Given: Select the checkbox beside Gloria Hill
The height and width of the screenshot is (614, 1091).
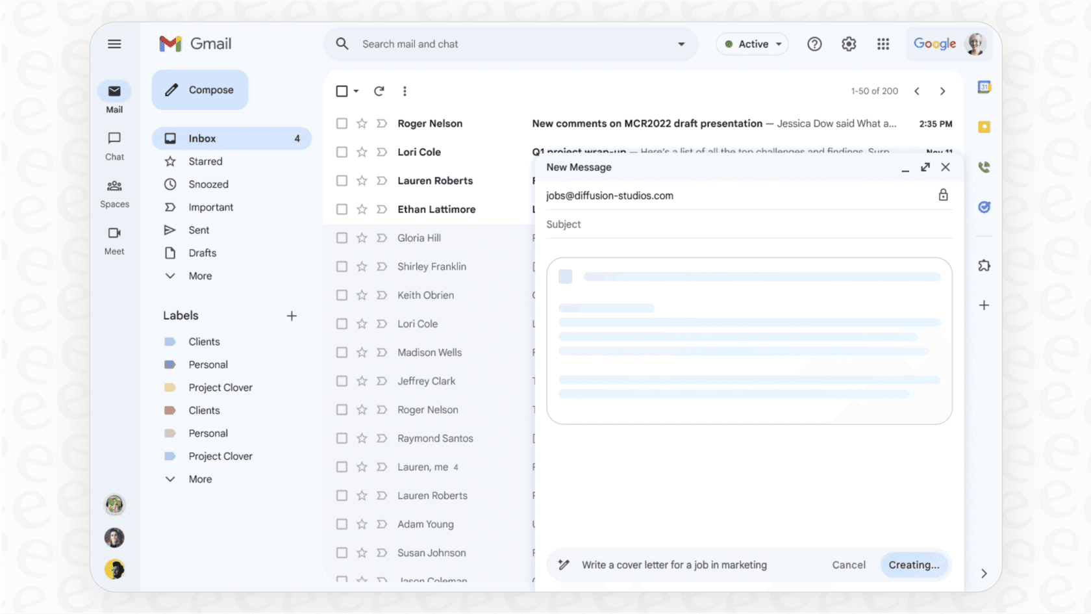Looking at the screenshot, I should [x=342, y=238].
